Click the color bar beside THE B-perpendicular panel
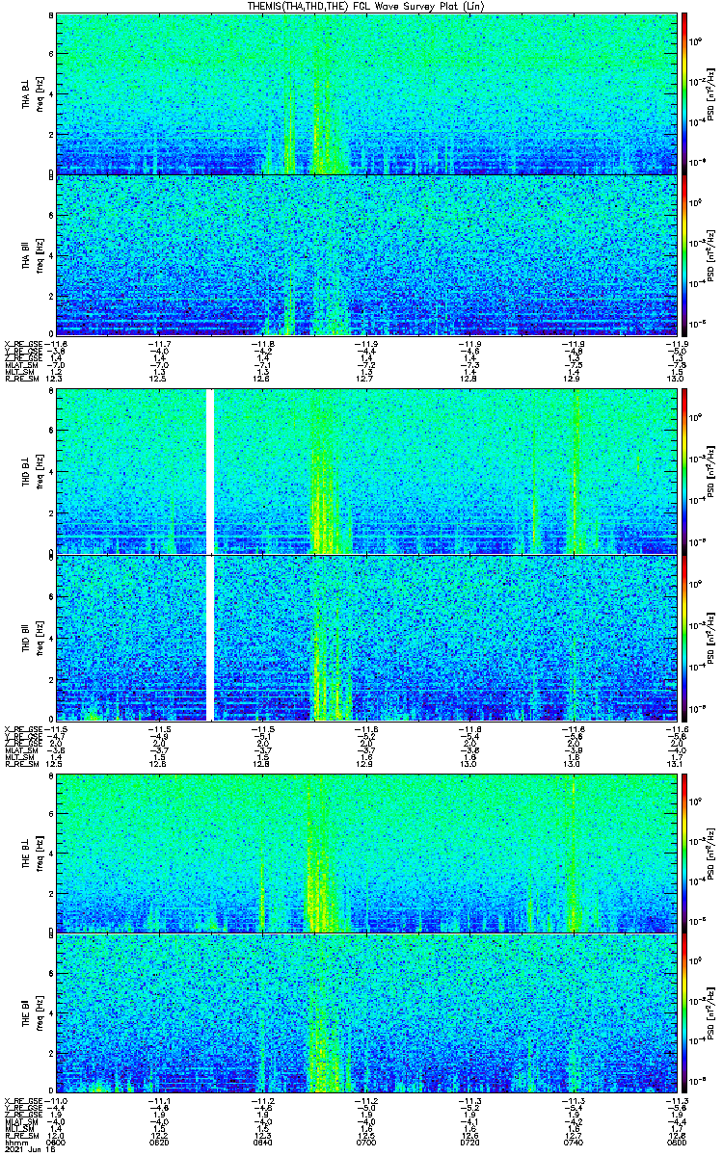The image size is (723, 1156). click(x=685, y=853)
